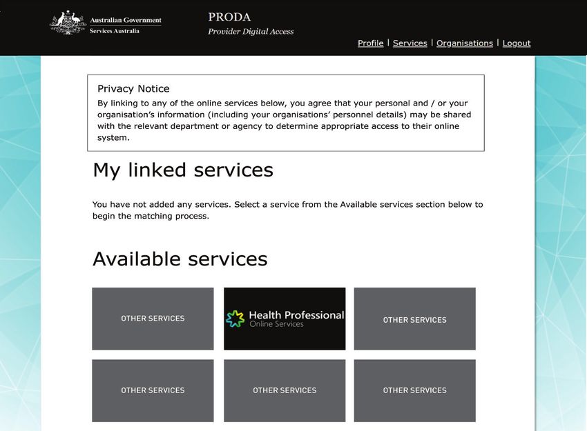Click Logout to sign out of PRODA

point(517,43)
